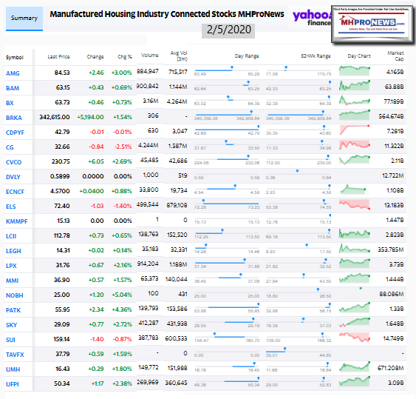Open the PATK ticker link
This screenshot has height=399, width=416.
pyautogui.click(x=13, y=310)
